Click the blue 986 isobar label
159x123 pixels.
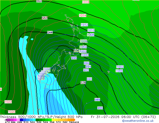[100, 108]
